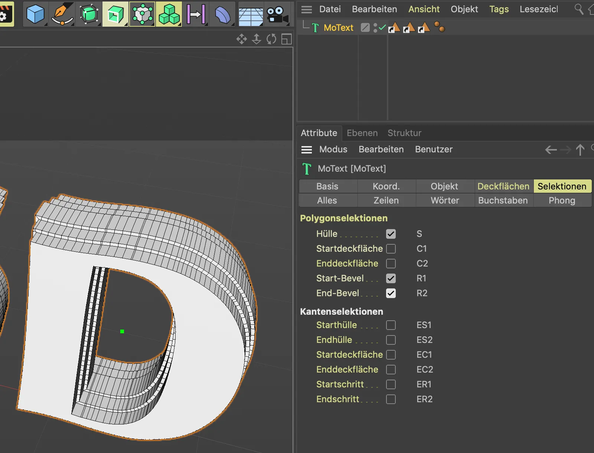
Task: Uncheck the End-Bevel checkbox
Action: [391, 293]
